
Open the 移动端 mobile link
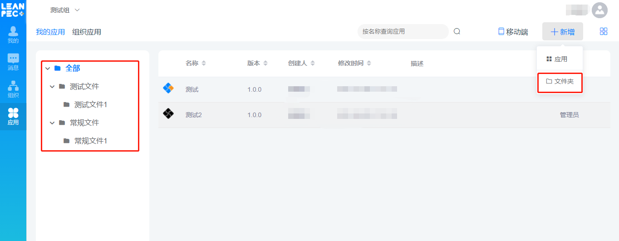tap(513, 32)
